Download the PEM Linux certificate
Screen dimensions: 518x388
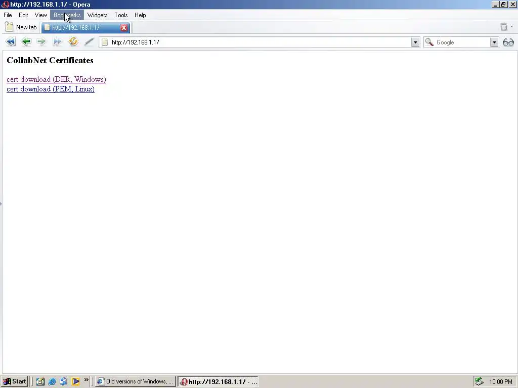51,89
